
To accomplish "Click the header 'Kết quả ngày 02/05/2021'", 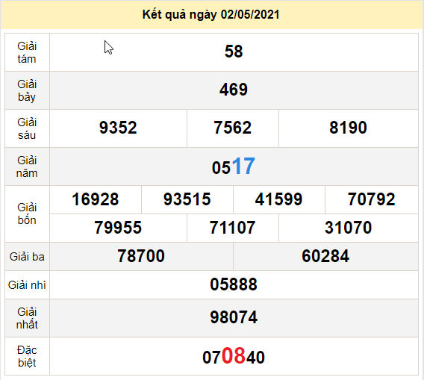I will [211, 15].
